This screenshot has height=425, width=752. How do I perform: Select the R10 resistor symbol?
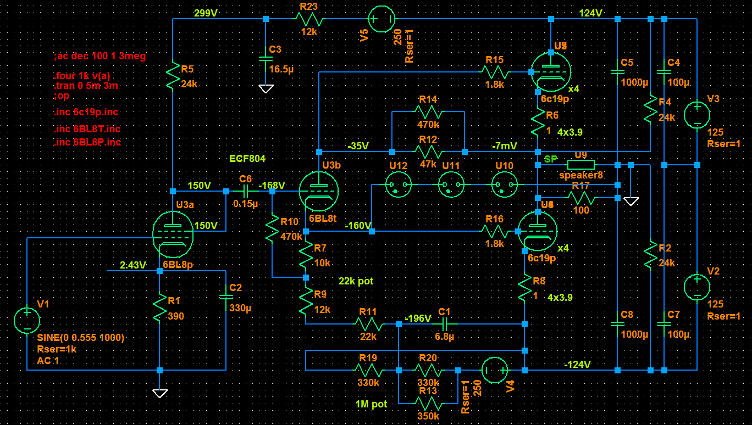tap(272, 228)
